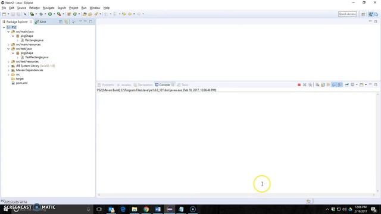The image size is (381, 214).
Task: Click the Save toolbar icon
Action: (x=13, y=14)
